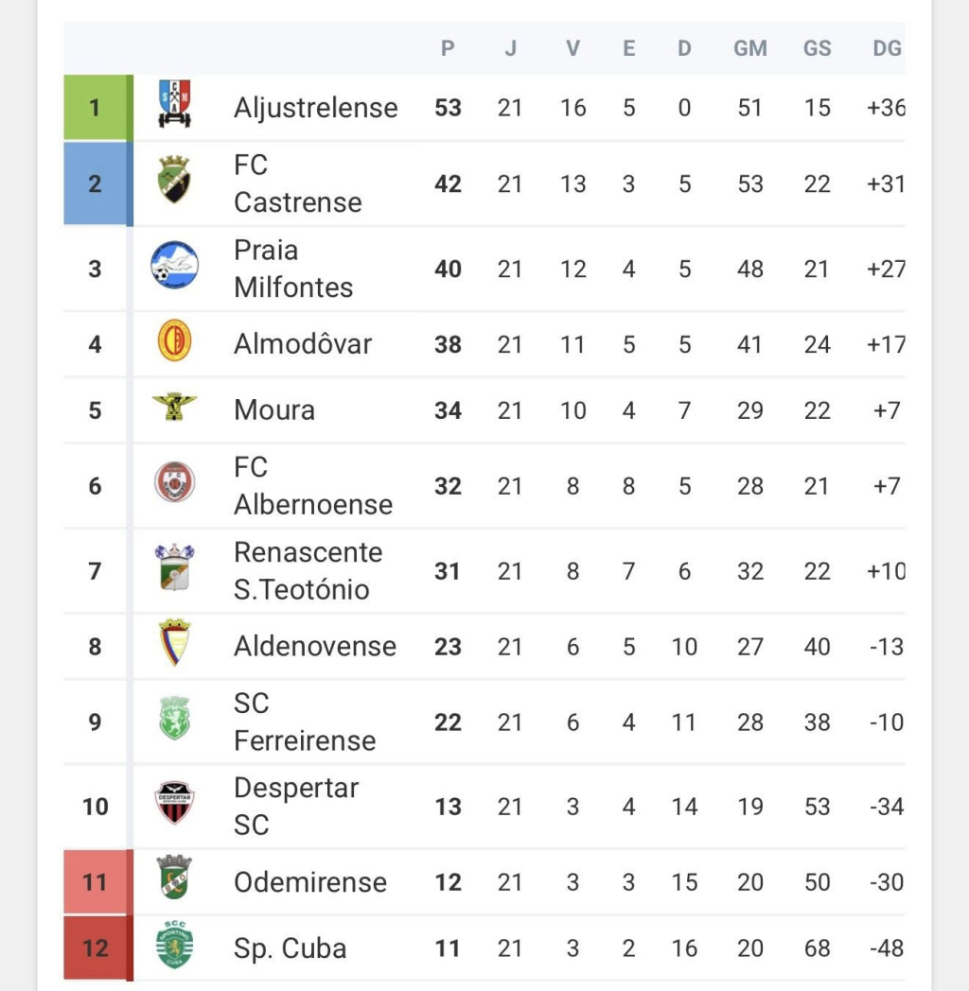Click the FC Albernoense club badge
Viewport: 969px width, 991px height.
pyautogui.click(x=174, y=484)
